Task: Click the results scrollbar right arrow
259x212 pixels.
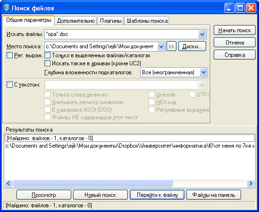Action: click(x=251, y=184)
